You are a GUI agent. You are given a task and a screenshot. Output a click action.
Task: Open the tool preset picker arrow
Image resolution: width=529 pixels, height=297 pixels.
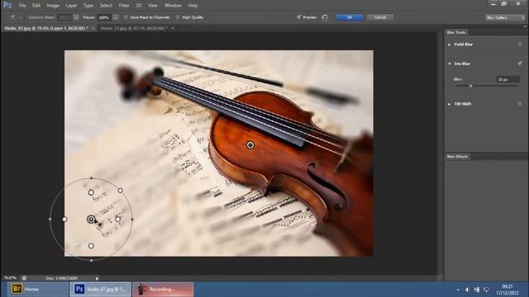coord(21,17)
